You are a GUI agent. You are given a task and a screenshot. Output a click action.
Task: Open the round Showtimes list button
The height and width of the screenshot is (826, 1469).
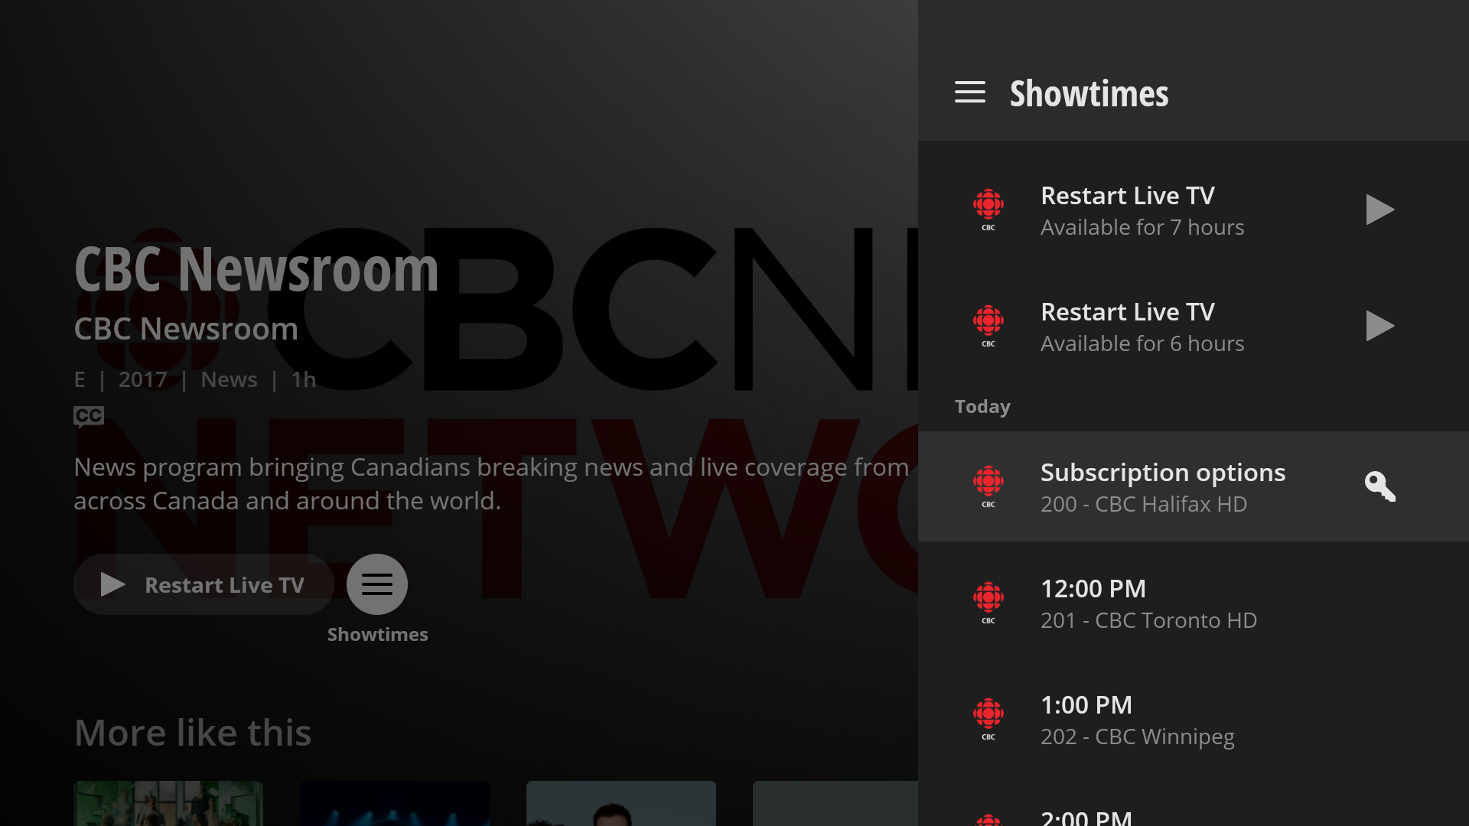tap(376, 584)
